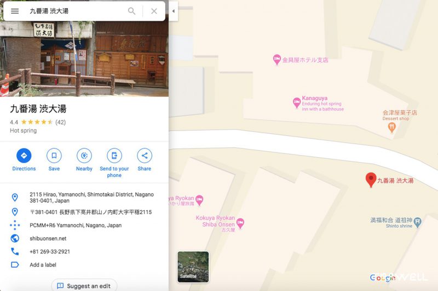Copy plus code PCMM+R6 Yamanochi
The height and width of the screenshot is (291, 438).
(x=76, y=225)
